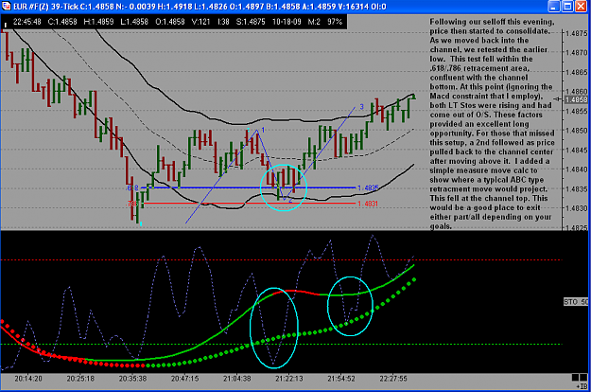The image size is (591, 392).
Task: Select the STO 50 indicator label
Action: tap(576, 302)
